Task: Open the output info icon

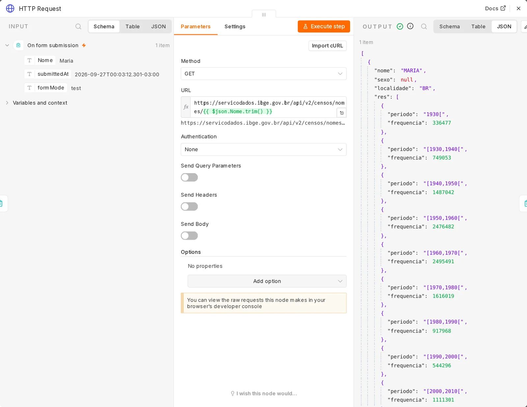Action: 410,26
